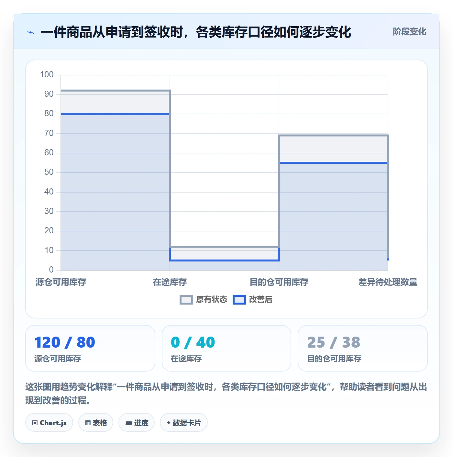
Task: Open the 0 / 40 在途库存 card
Action: (226, 348)
